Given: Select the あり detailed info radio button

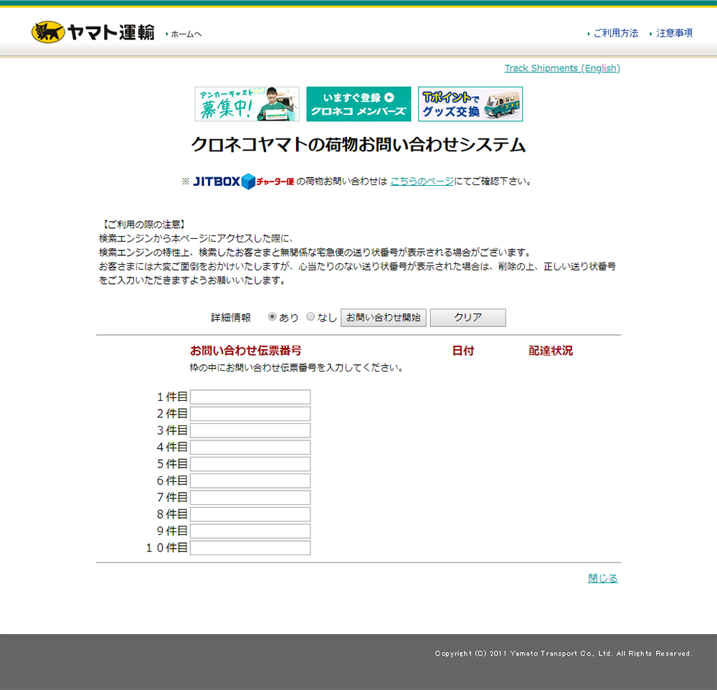Looking at the screenshot, I should pos(272,317).
